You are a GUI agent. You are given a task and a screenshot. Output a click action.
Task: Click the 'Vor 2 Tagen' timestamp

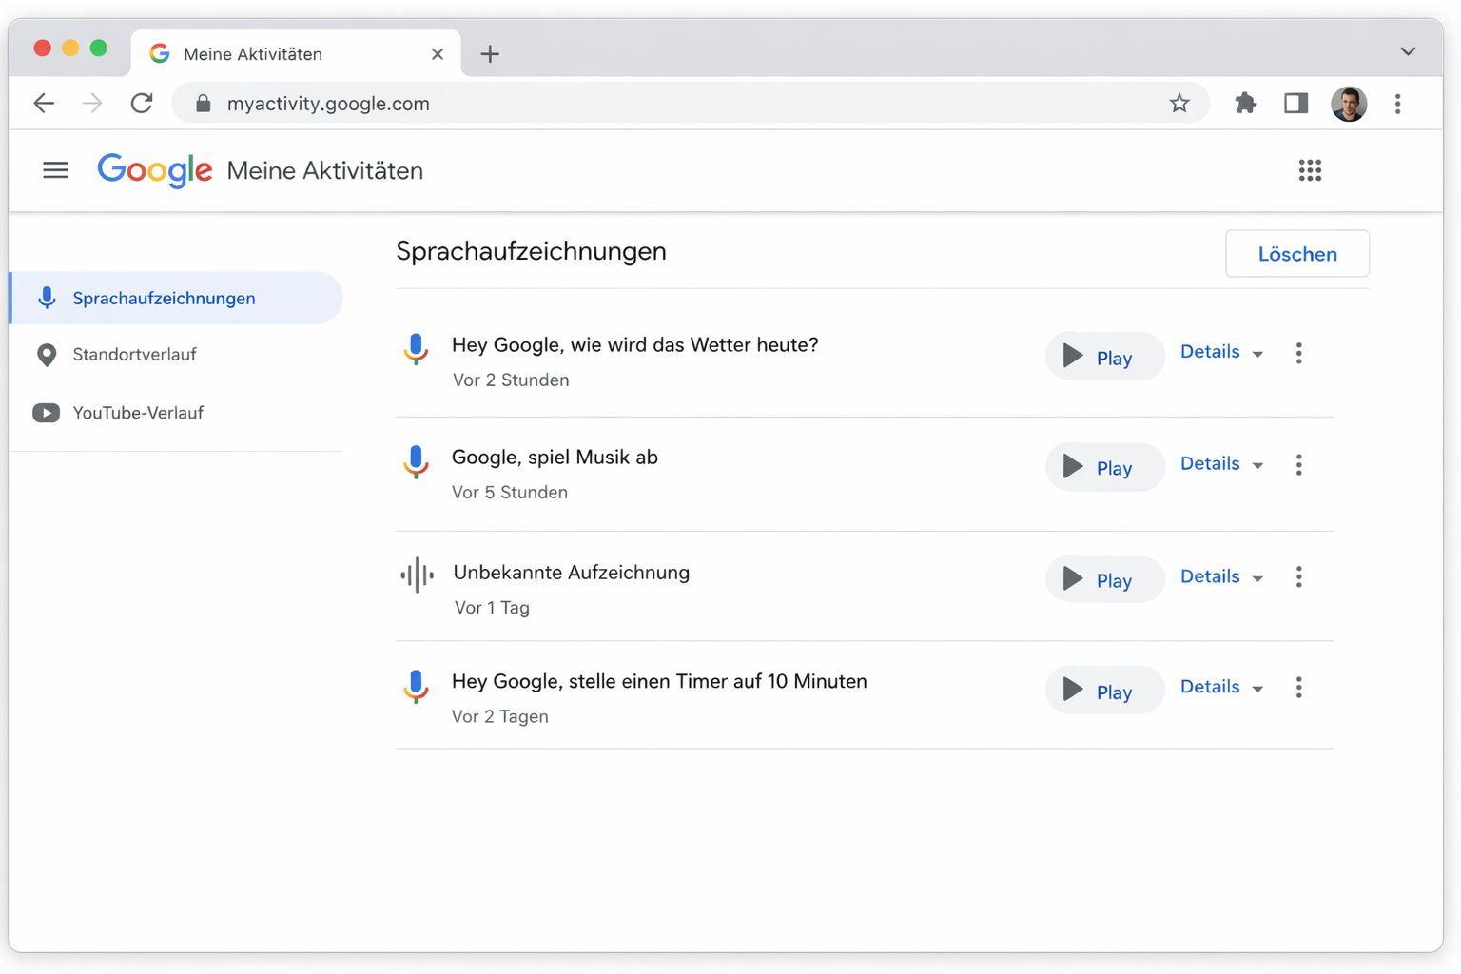pyautogui.click(x=500, y=717)
